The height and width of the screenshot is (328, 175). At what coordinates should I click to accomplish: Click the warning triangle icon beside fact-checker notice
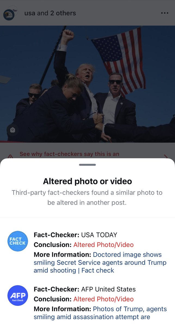(x=10, y=157)
